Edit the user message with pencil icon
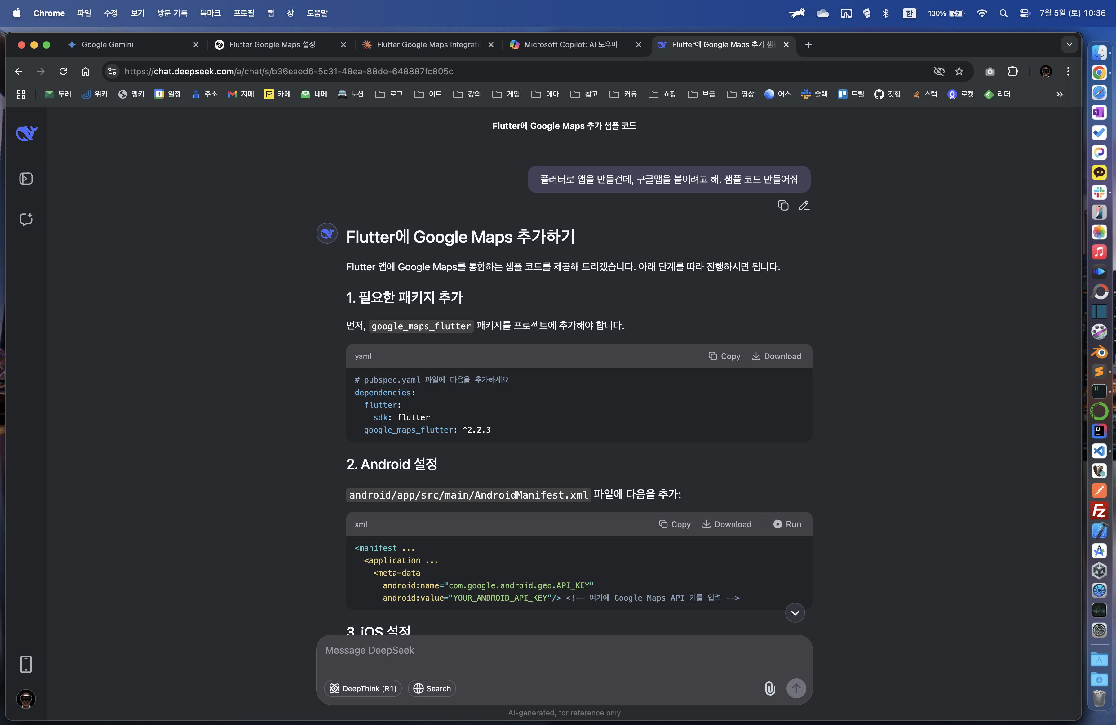Viewport: 1116px width, 725px height. coord(804,205)
